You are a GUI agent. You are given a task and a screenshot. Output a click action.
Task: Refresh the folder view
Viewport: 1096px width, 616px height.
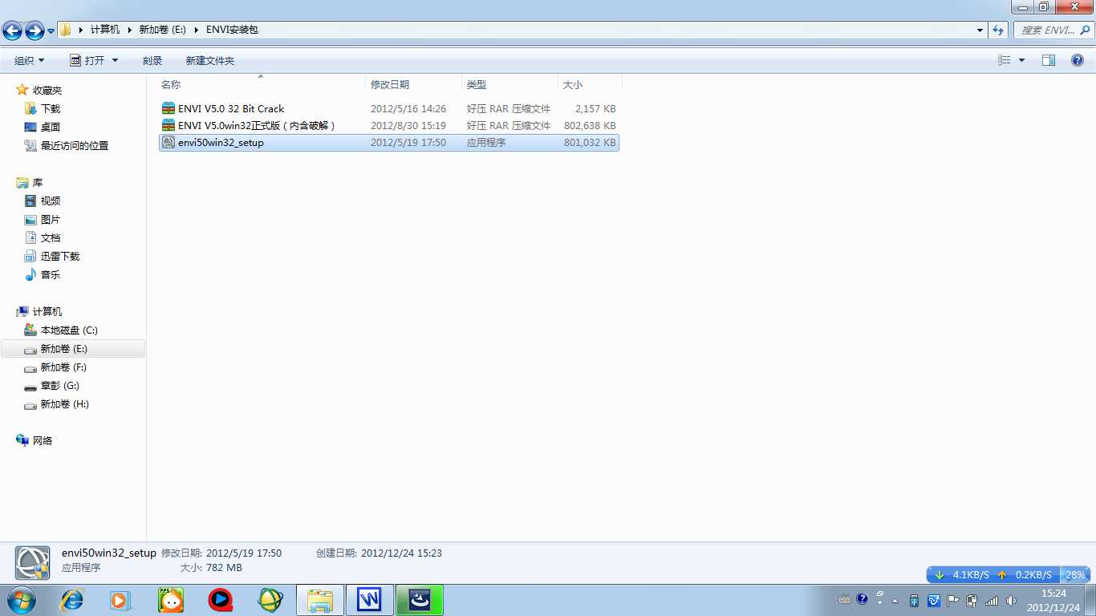pos(998,30)
